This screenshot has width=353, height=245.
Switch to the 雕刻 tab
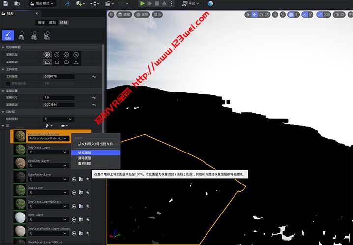pyautogui.click(x=53, y=23)
